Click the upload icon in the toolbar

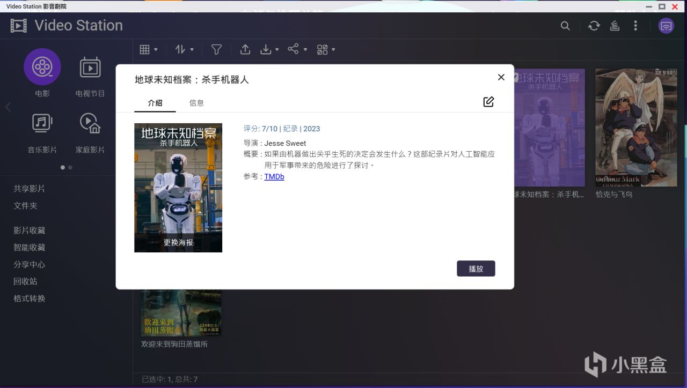coord(245,49)
